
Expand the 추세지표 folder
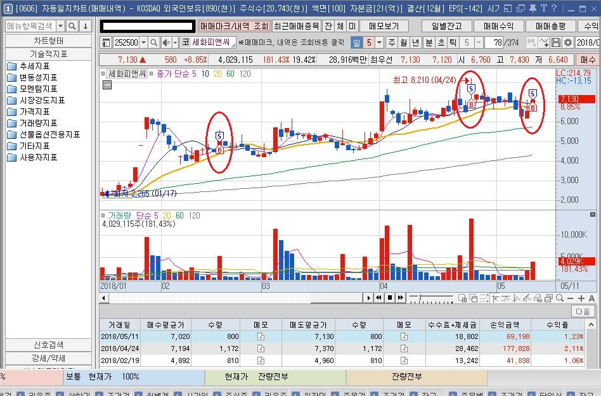pyautogui.click(x=29, y=67)
